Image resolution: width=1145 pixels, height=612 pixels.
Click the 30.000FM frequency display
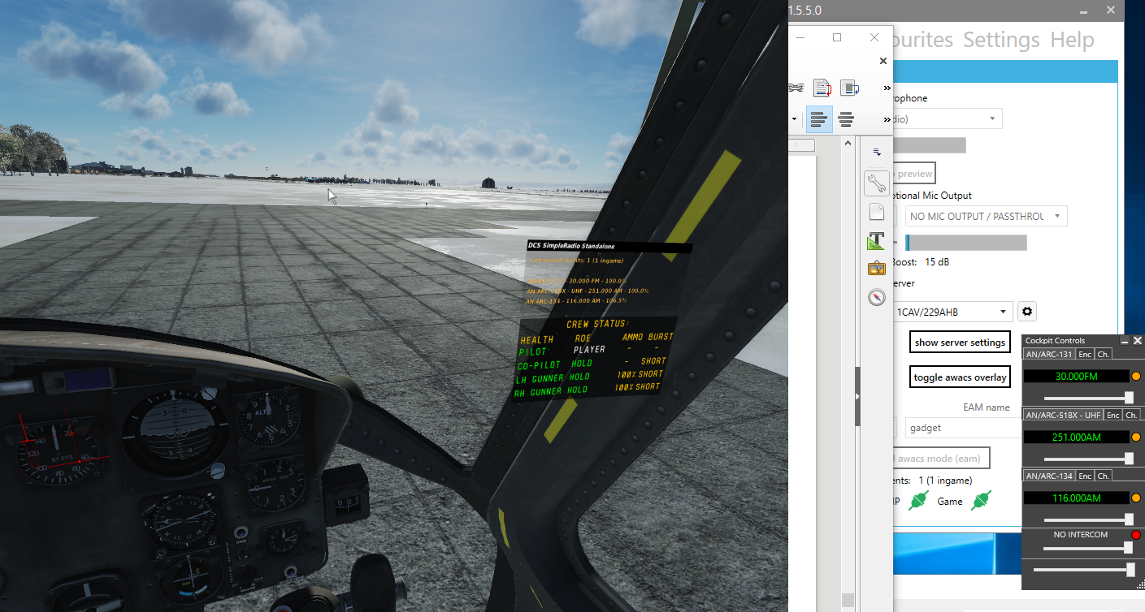(1076, 377)
